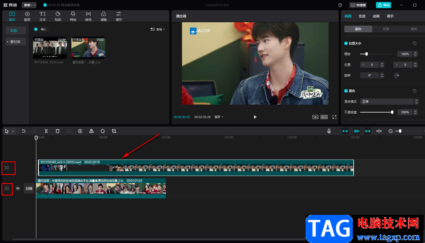Rotate the selected clip

pos(103,131)
